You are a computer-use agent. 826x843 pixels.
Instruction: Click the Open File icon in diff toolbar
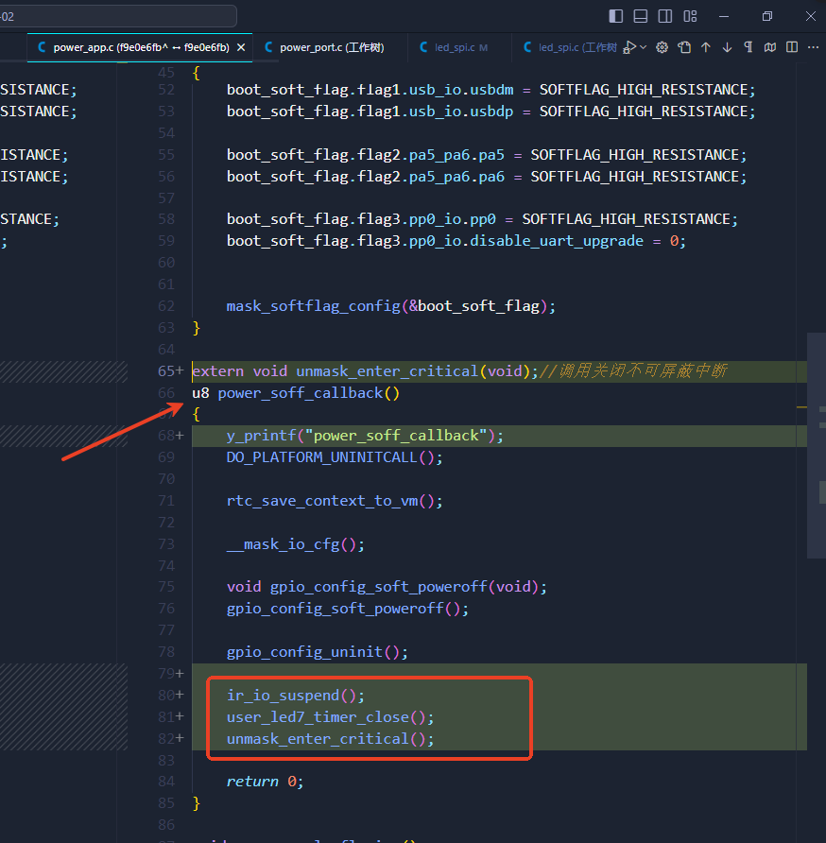pyautogui.click(x=684, y=47)
